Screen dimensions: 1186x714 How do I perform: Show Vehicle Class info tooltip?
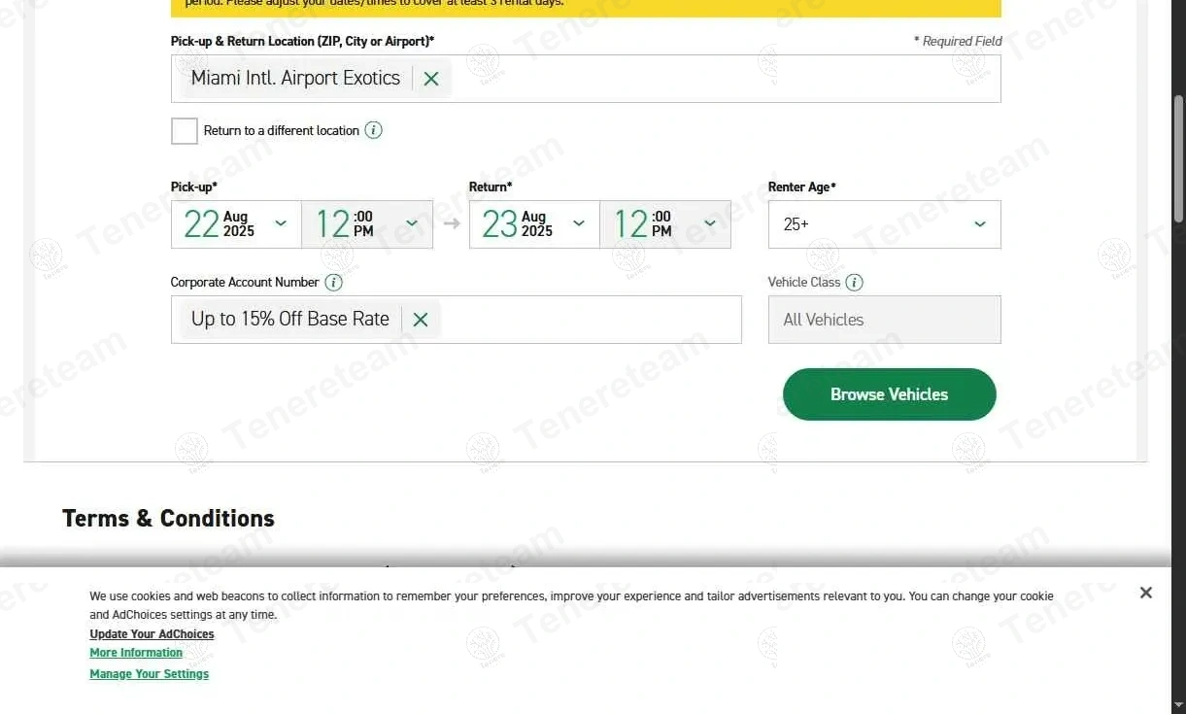(854, 283)
